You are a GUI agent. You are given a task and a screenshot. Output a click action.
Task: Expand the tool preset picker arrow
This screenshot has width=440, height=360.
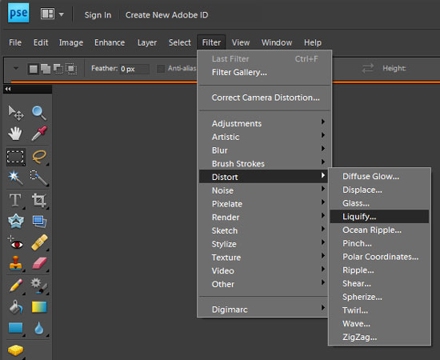[x=16, y=68]
